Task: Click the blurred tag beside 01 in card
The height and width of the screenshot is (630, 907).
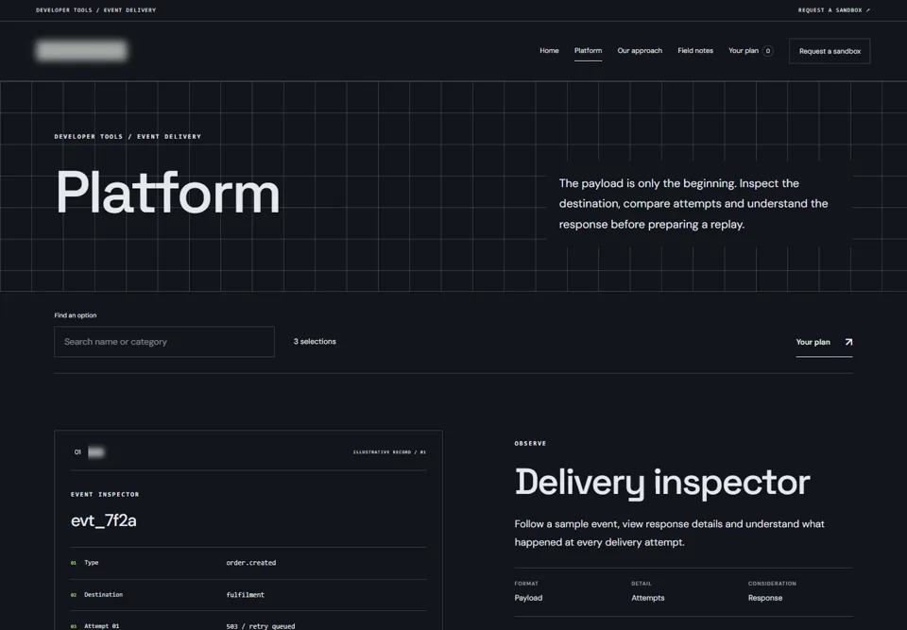Action: tap(96, 451)
